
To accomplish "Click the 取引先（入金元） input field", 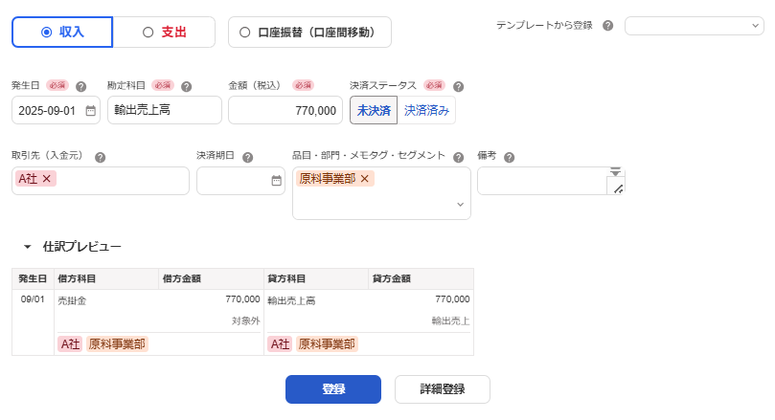I will pyautogui.click(x=101, y=181).
